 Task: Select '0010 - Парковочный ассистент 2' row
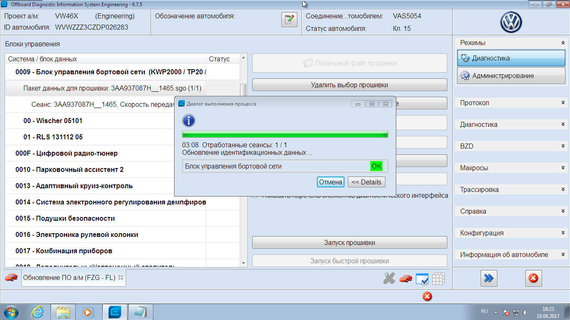click(122, 169)
